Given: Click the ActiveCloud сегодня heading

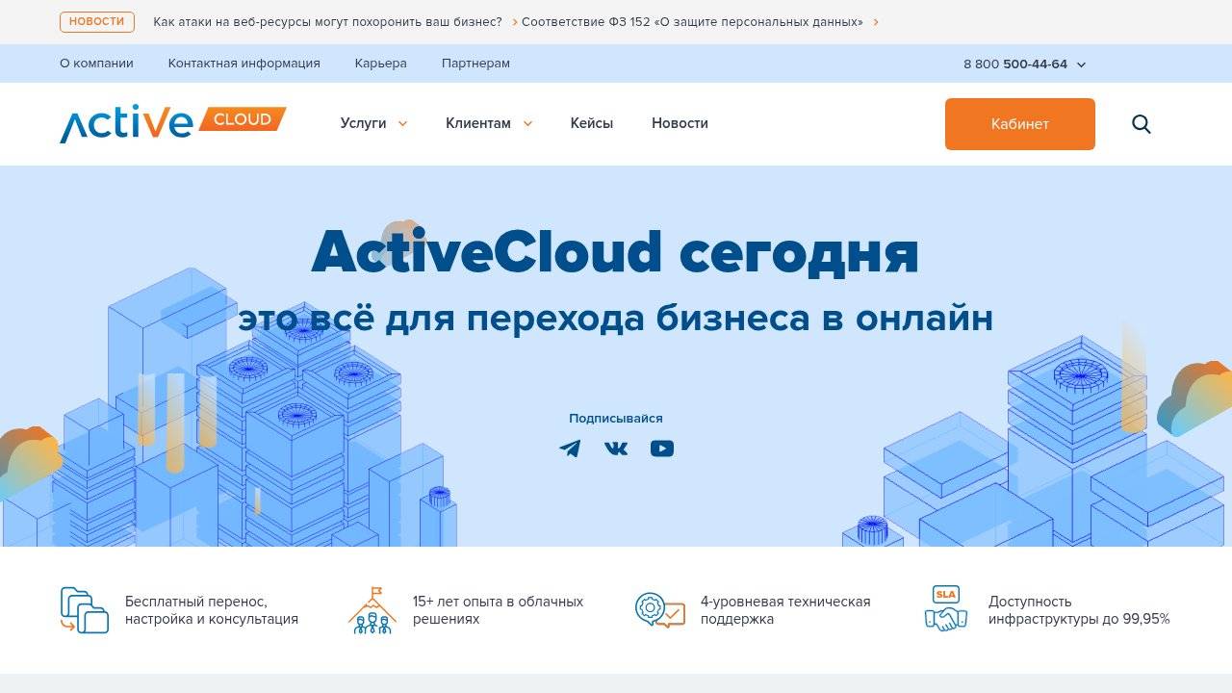Looking at the screenshot, I should pos(615,251).
